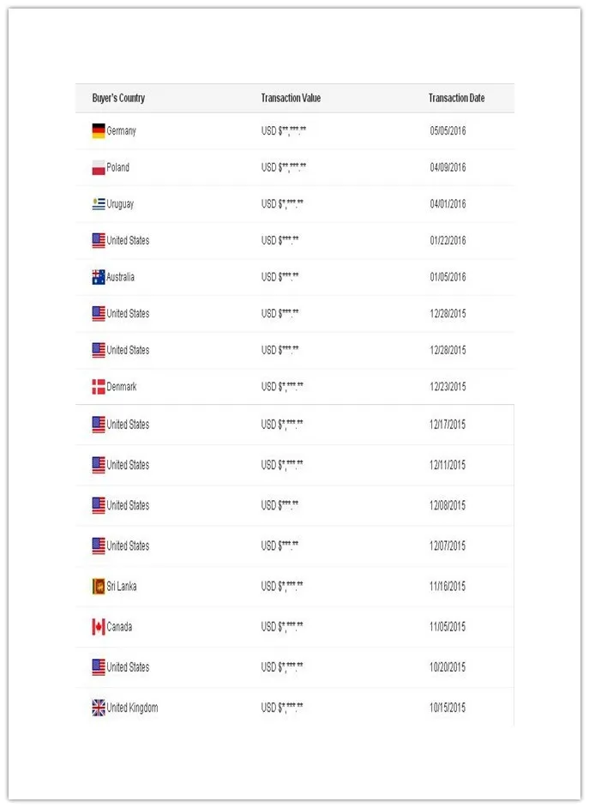
Task: Click the Australia flag icon
Action: click(99, 277)
